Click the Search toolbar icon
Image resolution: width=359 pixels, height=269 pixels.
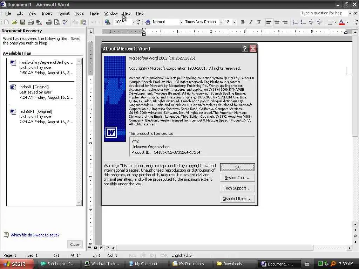39,22
